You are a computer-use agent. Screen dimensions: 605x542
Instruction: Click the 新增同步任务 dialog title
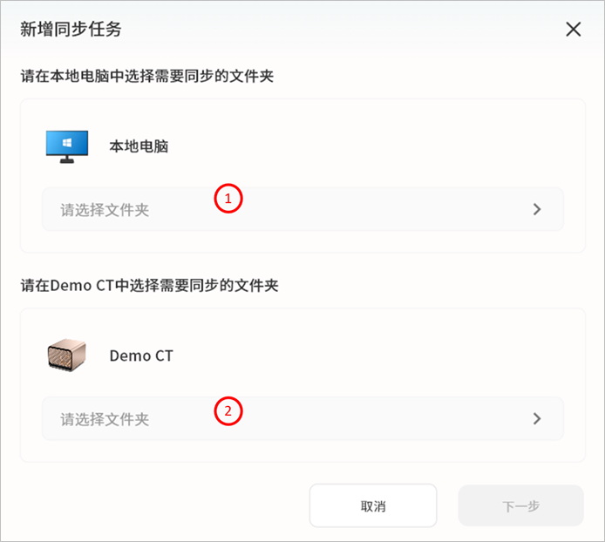pyautogui.click(x=71, y=30)
